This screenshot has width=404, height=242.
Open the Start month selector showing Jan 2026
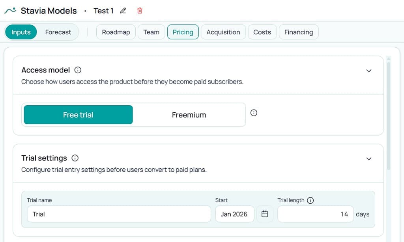click(235, 214)
